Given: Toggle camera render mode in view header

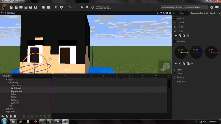Looking at the screenshot, I should pyautogui.click(x=170, y=13).
